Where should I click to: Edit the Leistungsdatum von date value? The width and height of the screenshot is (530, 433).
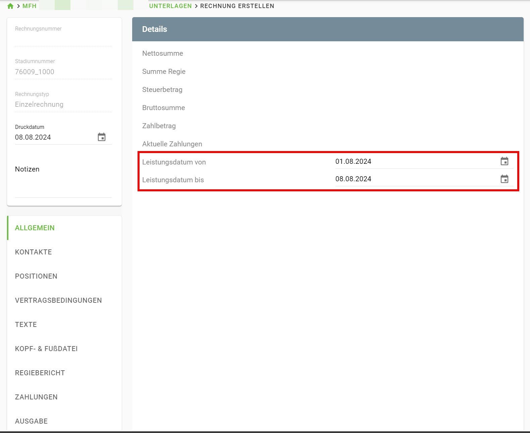pos(403,161)
